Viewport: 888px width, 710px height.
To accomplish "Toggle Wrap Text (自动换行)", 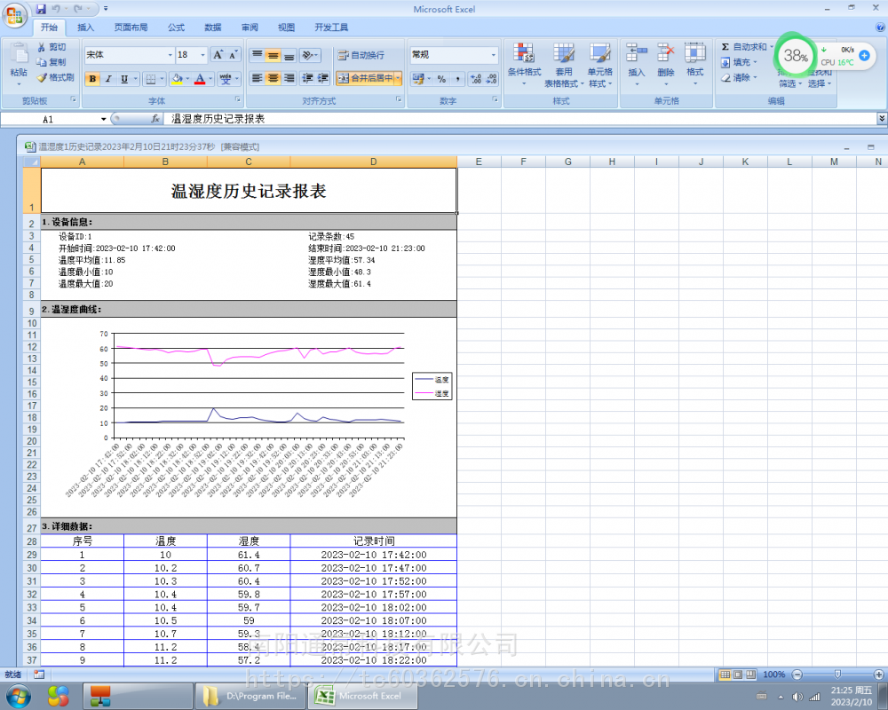I will pos(361,55).
